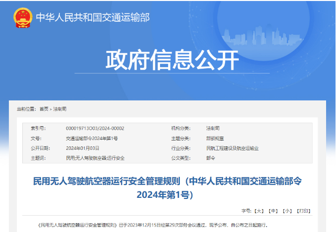Viewport: 336px width, 232px height.
Task: Select keywords 民用;无人驾驶航空器;运行安全
Action: click(x=95, y=158)
